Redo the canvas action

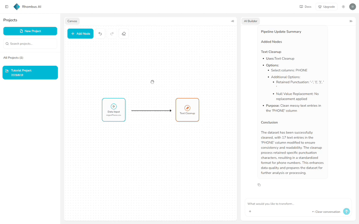coord(112,34)
